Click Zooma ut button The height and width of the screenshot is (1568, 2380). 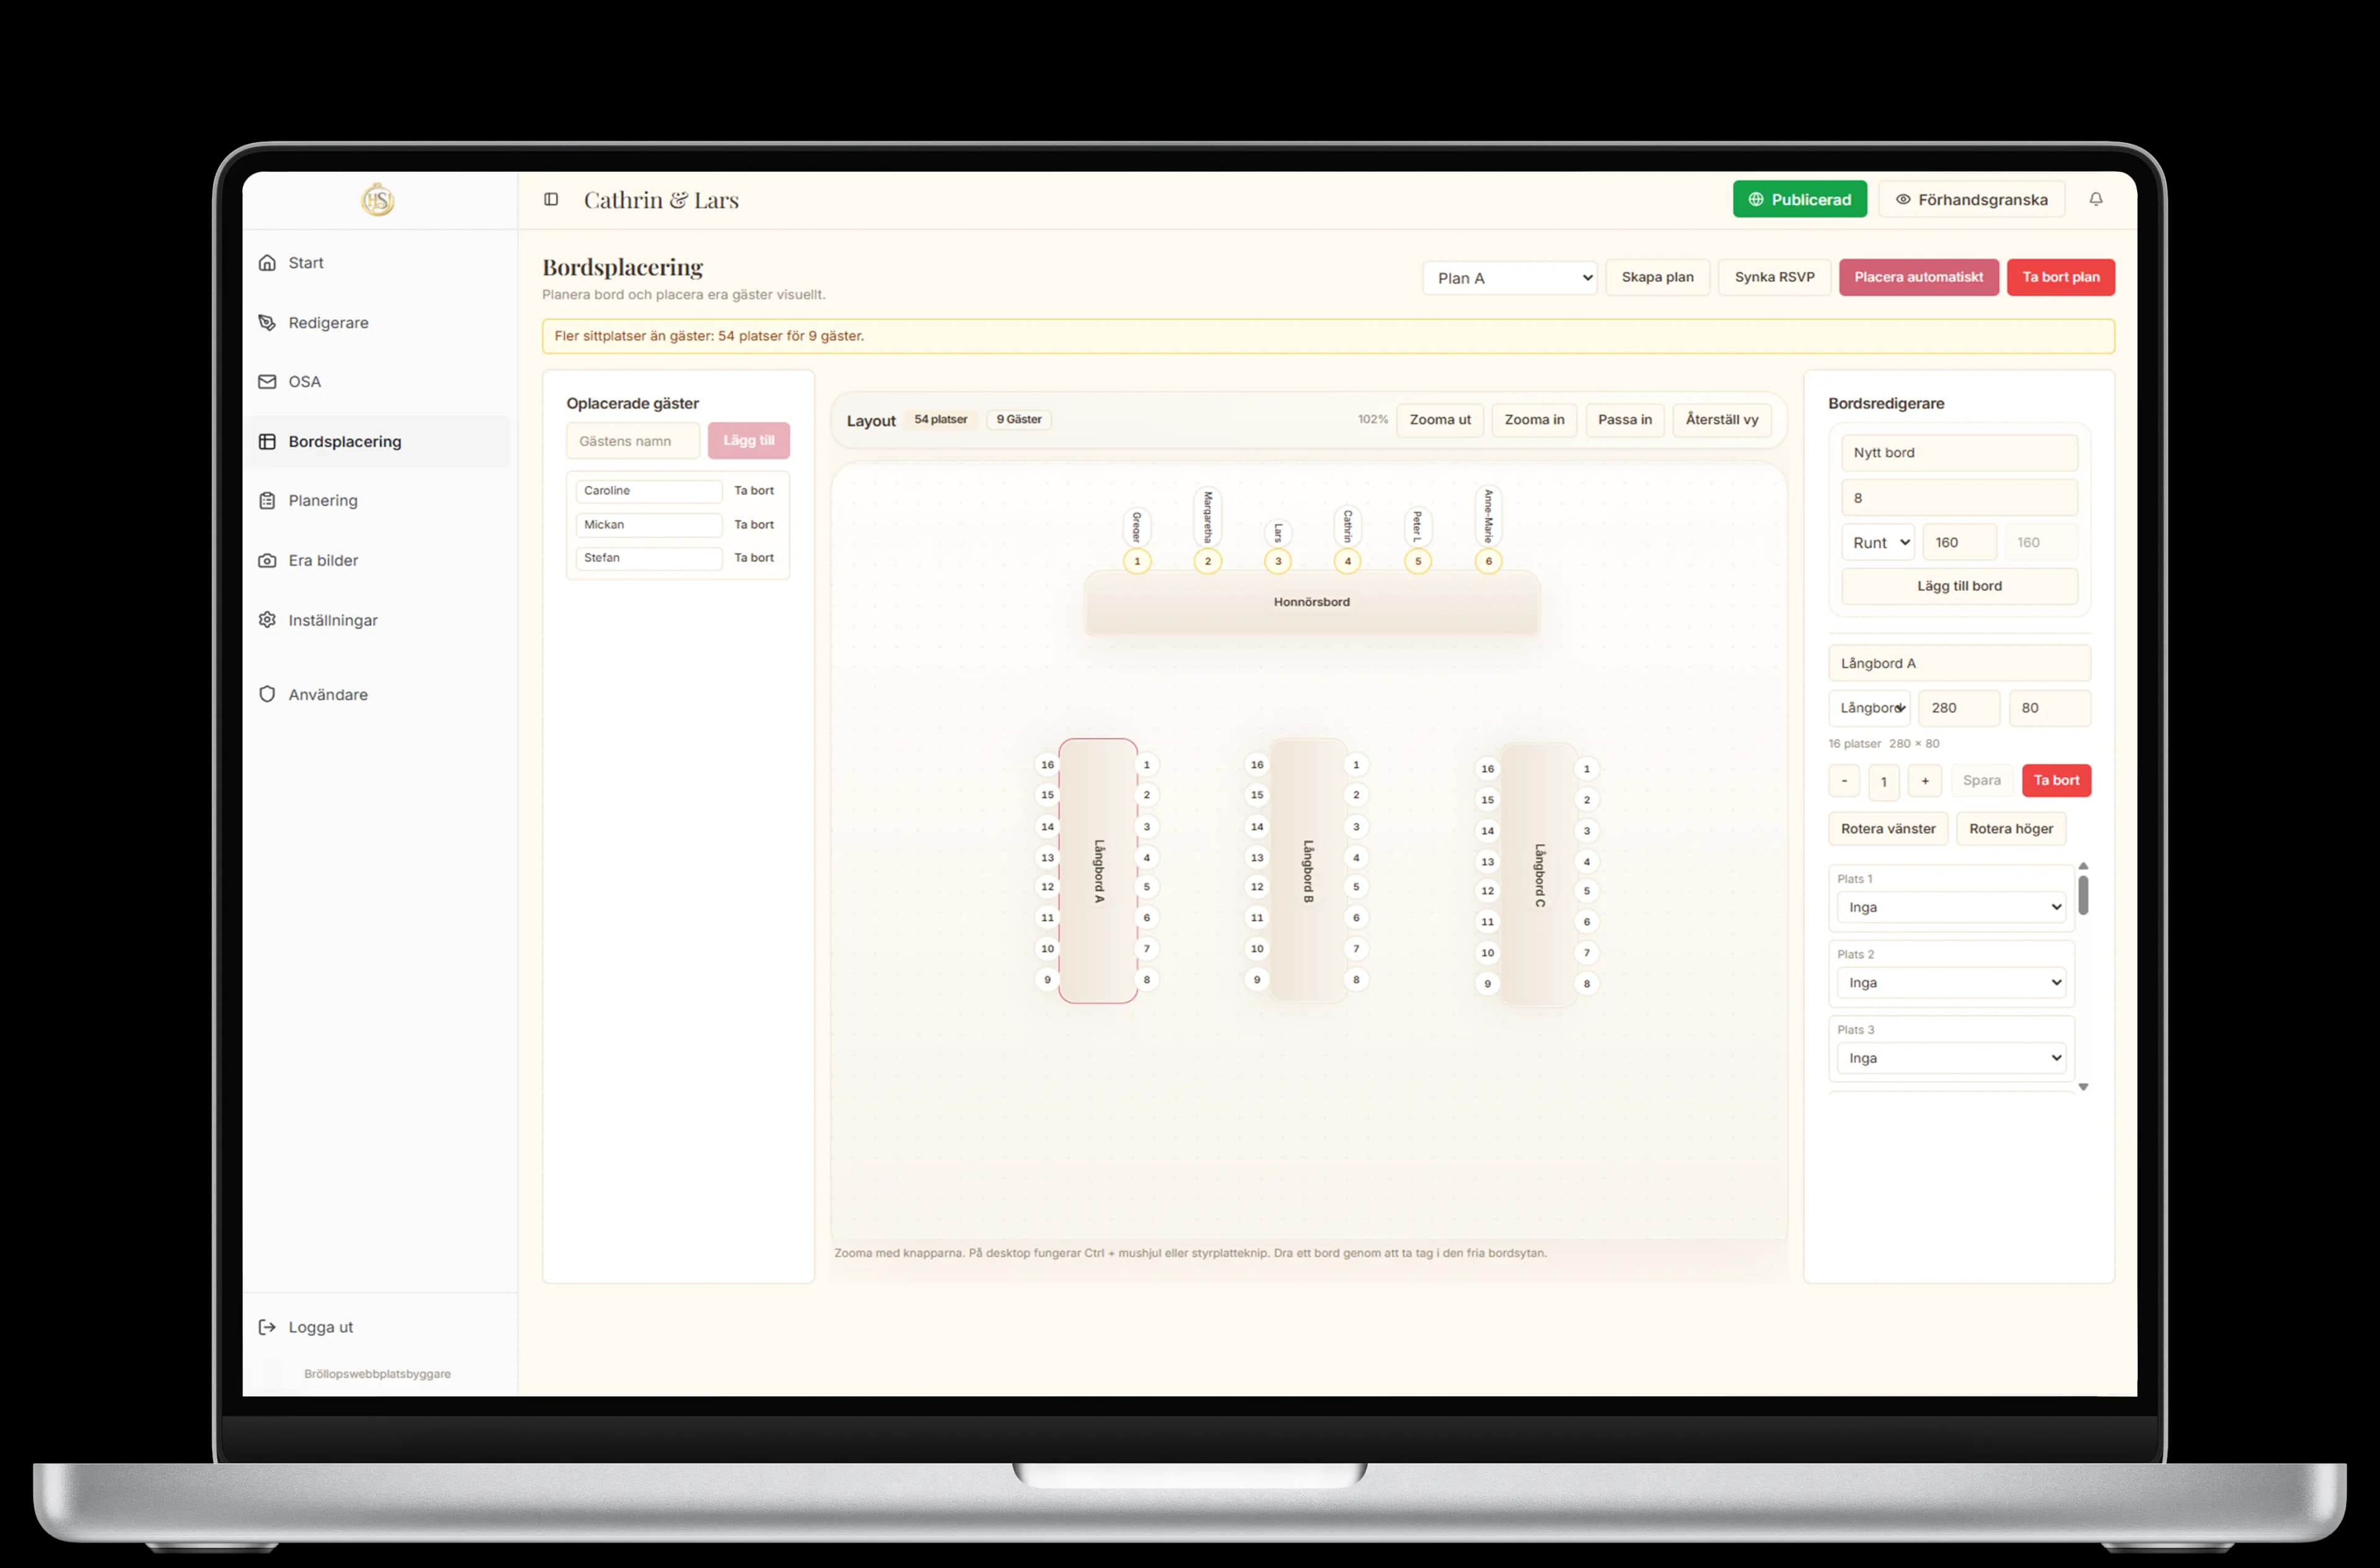coord(1440,420)
